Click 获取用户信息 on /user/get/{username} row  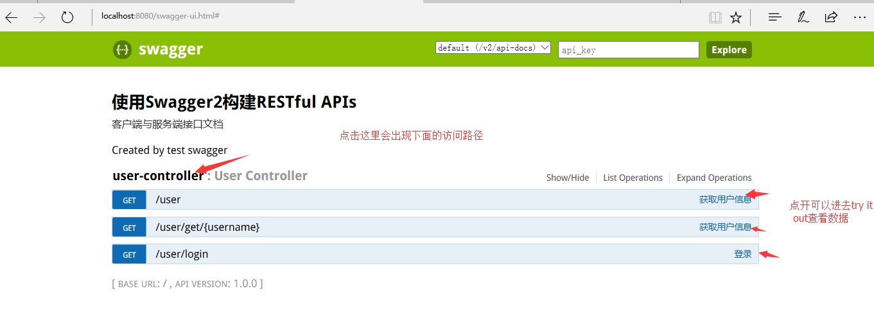725,227
